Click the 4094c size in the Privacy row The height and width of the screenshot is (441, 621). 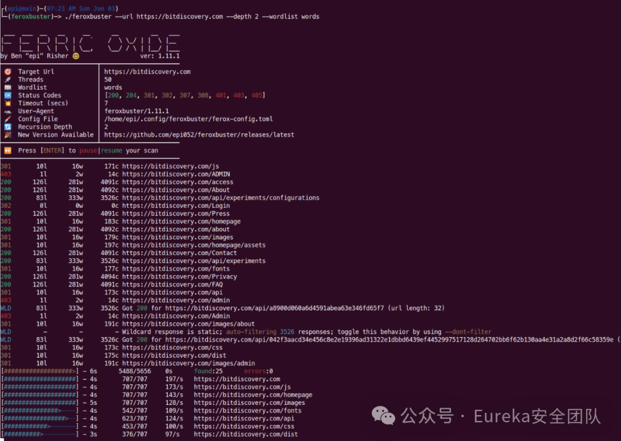point(109,277)
